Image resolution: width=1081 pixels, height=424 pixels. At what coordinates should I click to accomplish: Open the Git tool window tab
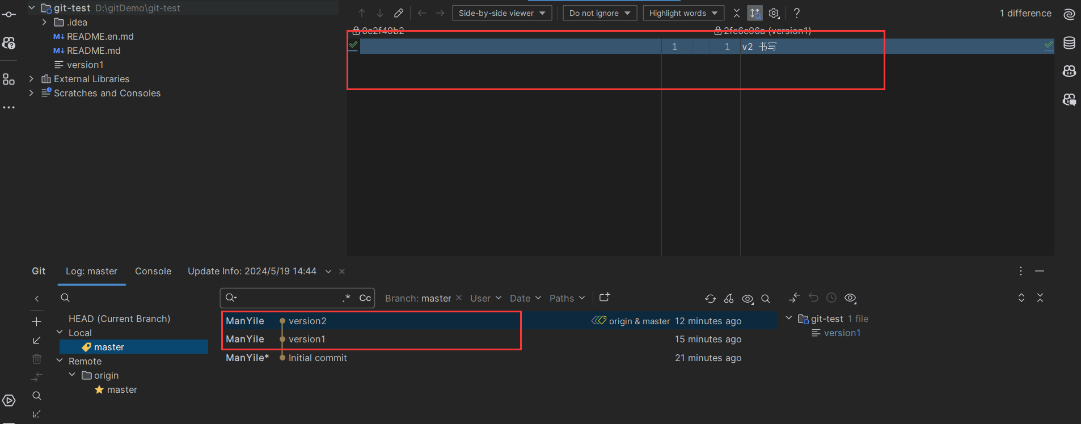click(x=39, y=272)
